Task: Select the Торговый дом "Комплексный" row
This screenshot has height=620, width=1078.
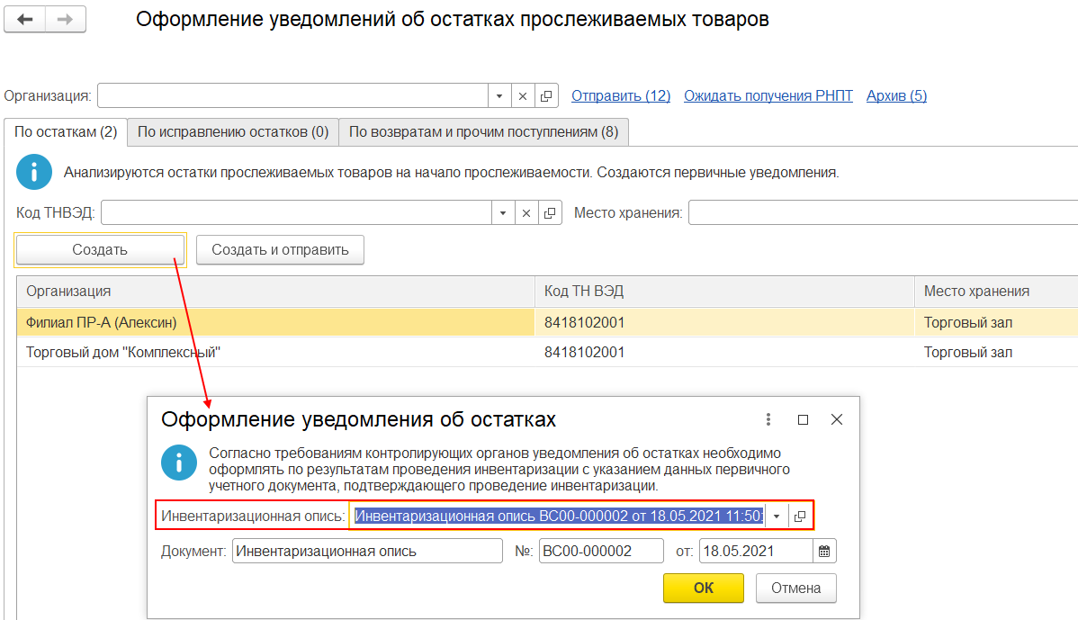Action: [x=123, y=353]
